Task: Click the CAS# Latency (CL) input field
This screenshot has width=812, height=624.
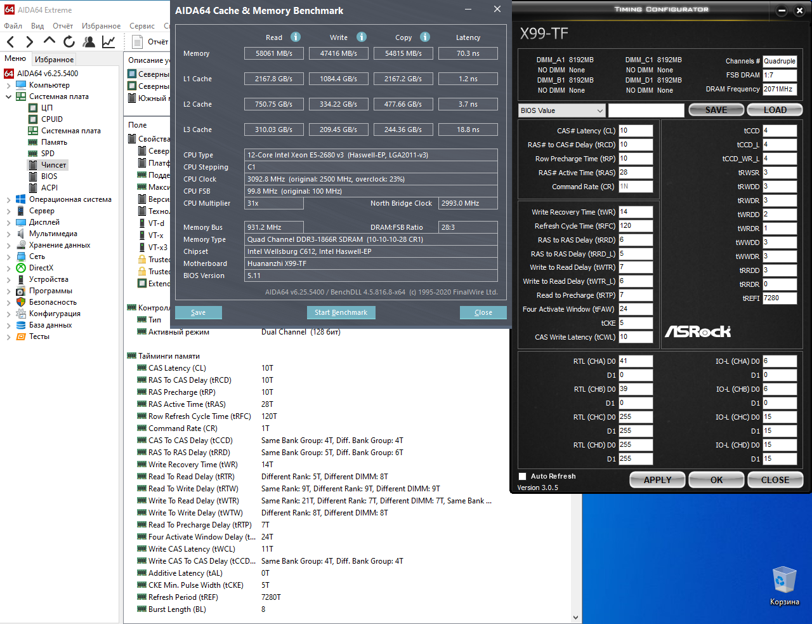Action: coord(636,131)
